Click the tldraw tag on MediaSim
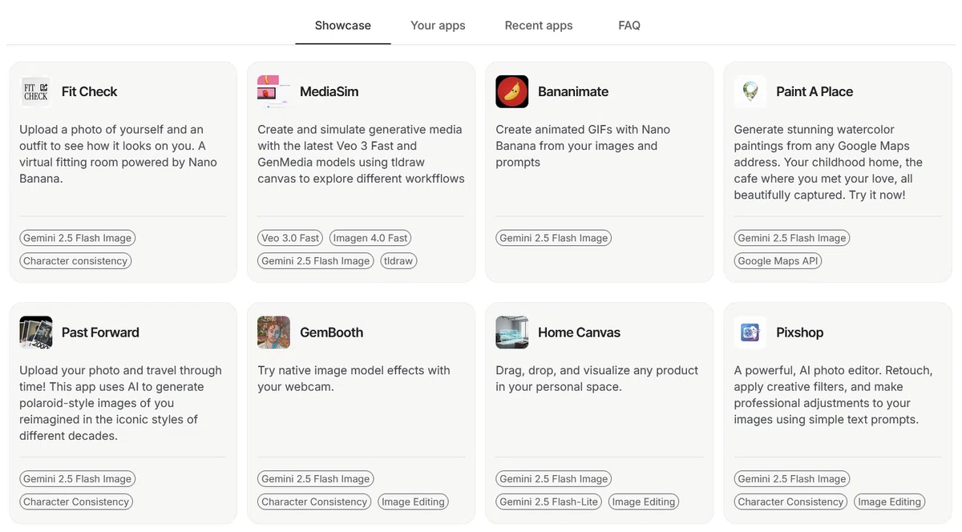Image resolution: width=962 pixels, height=532 pixels. 398,260
